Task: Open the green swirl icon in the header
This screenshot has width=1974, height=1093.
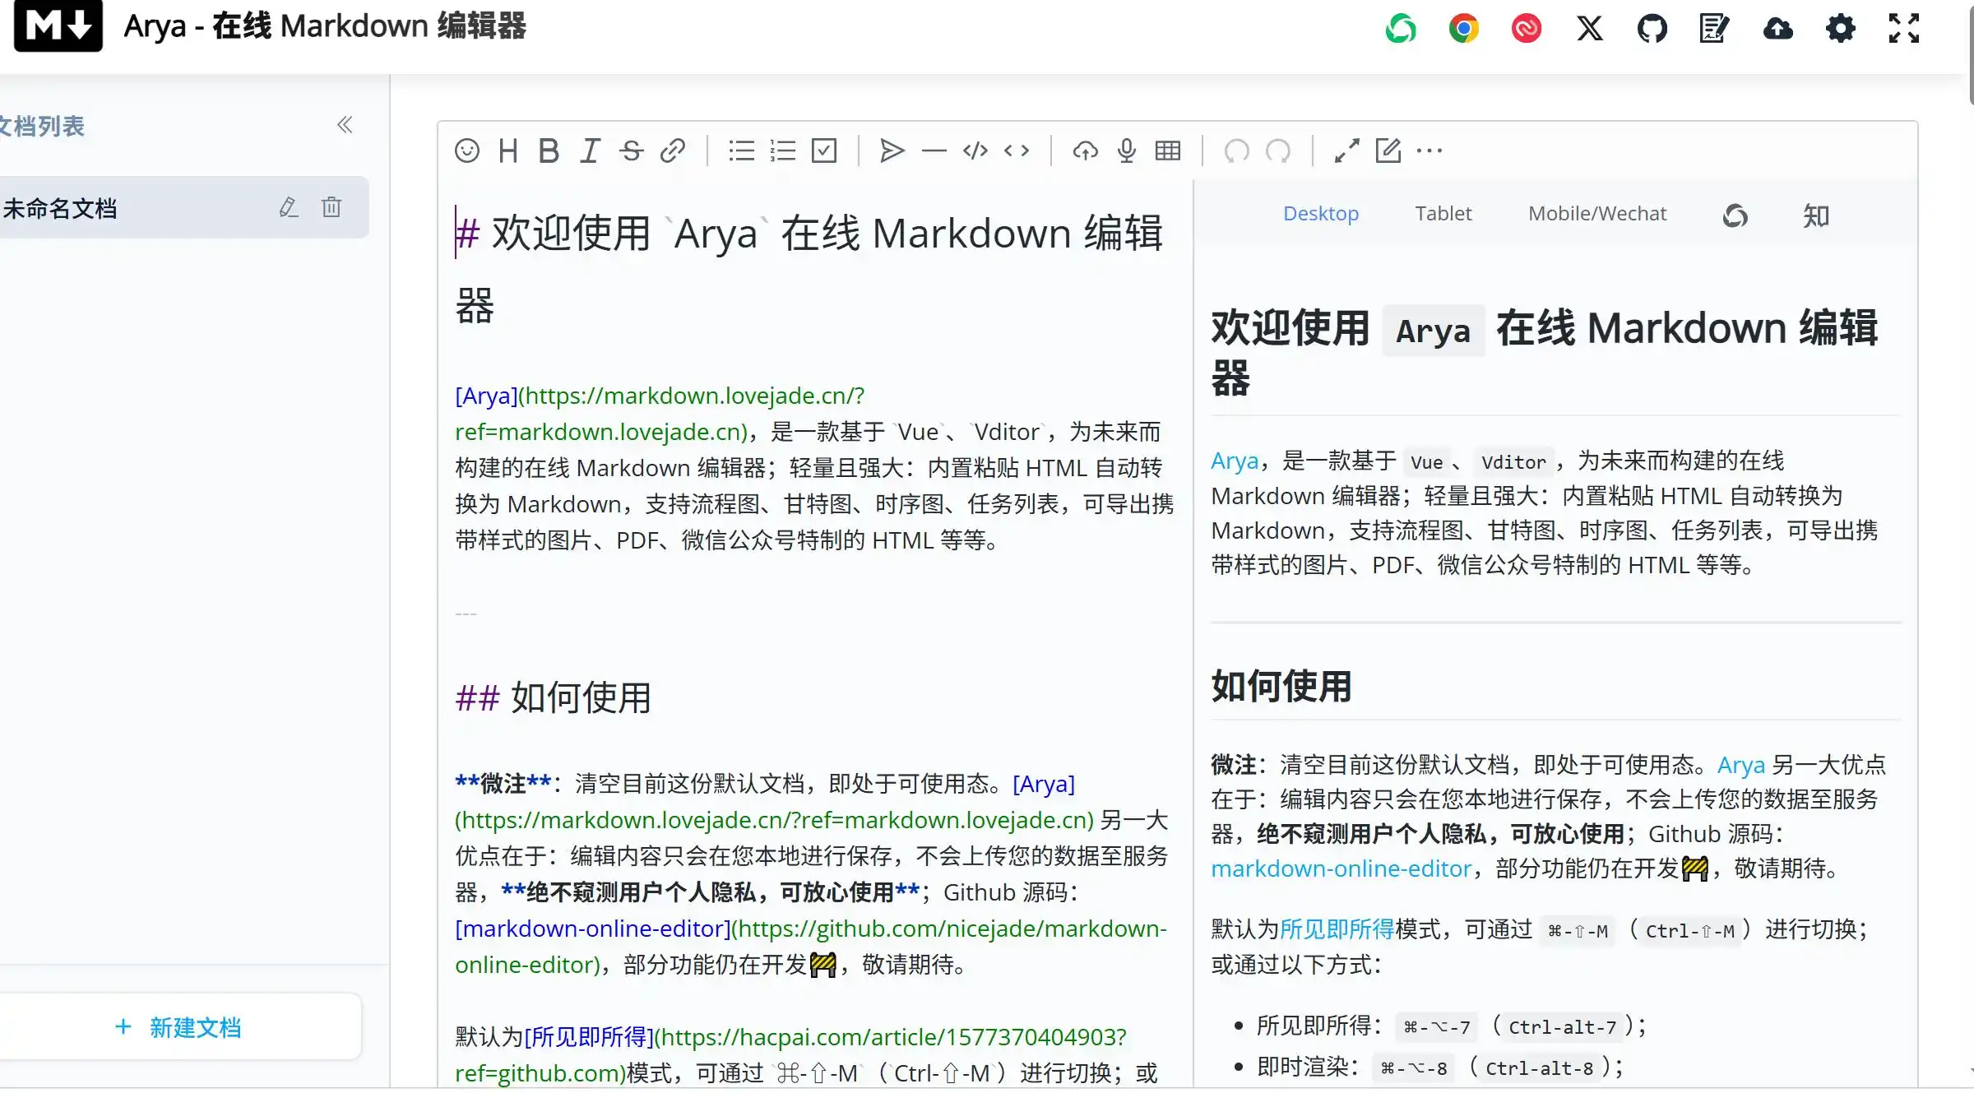Action: tap(1401, 29)
